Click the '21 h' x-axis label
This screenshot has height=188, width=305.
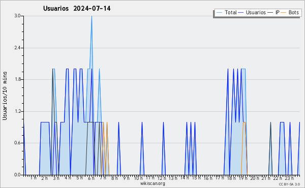pyautogui.click(x=266, y=178)
